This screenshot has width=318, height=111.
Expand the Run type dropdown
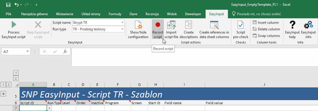coord(122,29)
